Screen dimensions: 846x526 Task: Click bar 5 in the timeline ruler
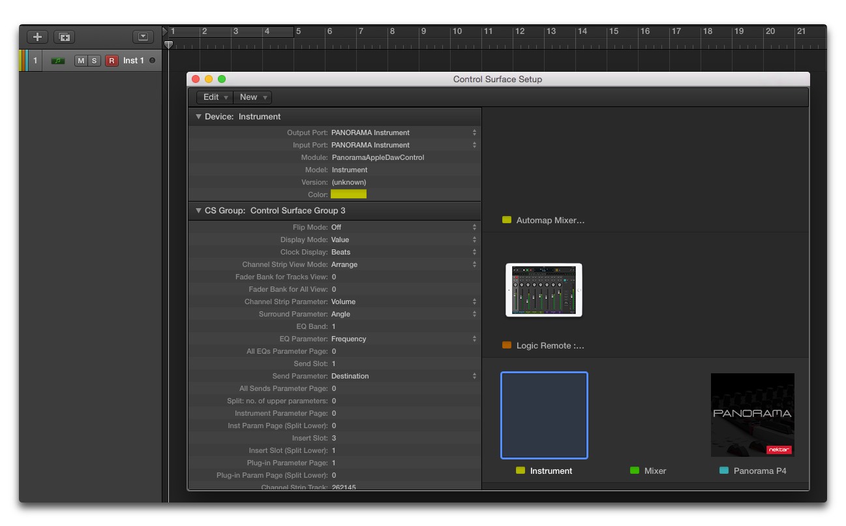point(298,31)
